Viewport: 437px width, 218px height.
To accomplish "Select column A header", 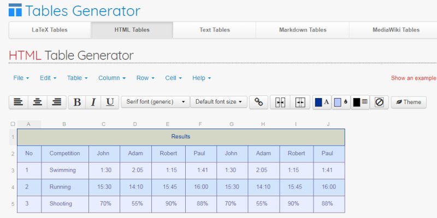I will click(x=29, y=124).
